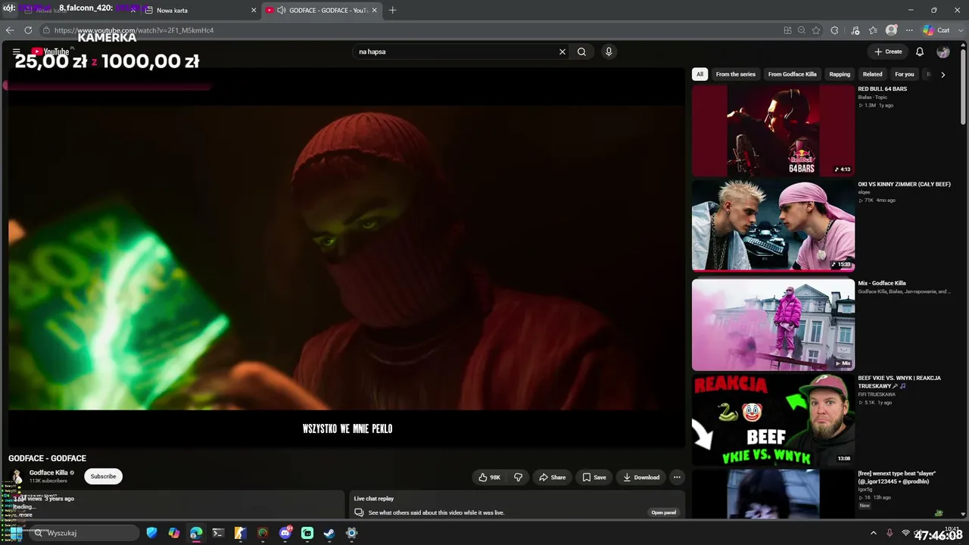Open Settings gear in the taskbar
Image resolution: width=969 pixels, height=545 pixels.
point(351,533)
